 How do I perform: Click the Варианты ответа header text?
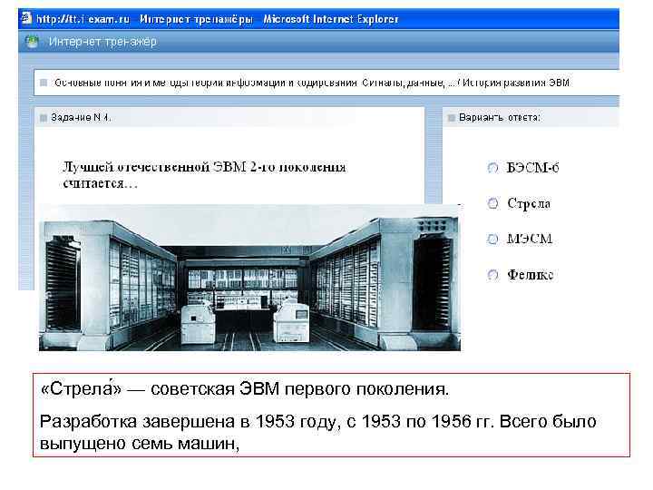pos(500,117)
